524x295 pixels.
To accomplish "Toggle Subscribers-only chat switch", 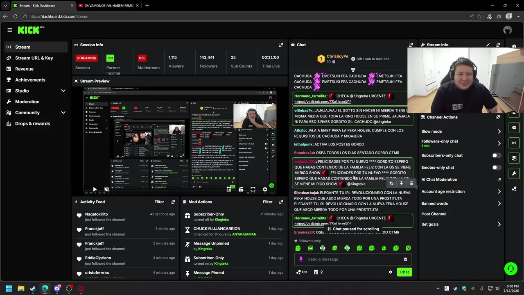I will coord(496,155).
